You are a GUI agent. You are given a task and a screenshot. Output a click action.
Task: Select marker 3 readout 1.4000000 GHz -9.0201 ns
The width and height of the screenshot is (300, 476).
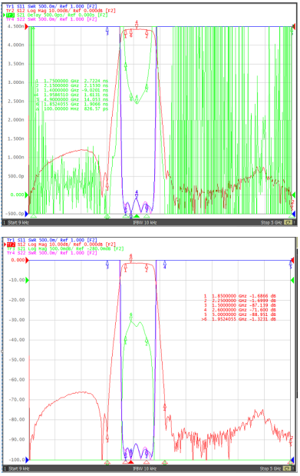click(x=72, y=90)
